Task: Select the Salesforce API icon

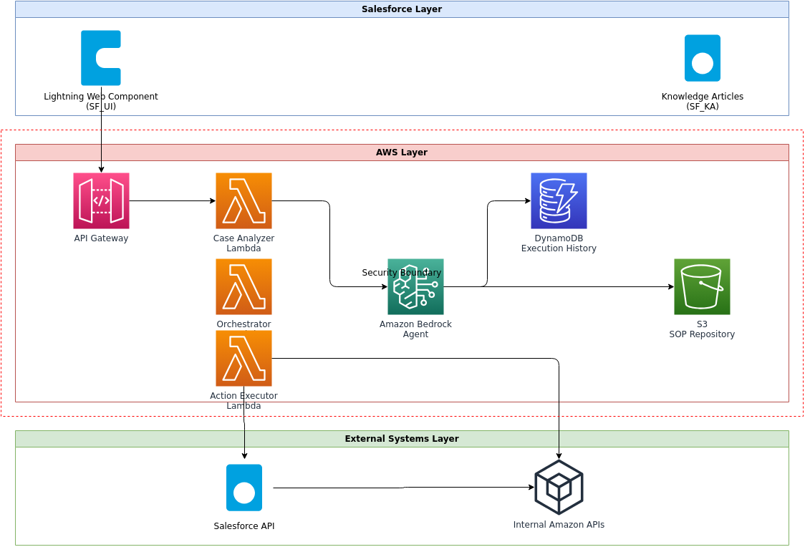Action: click(x=244, y=488)
